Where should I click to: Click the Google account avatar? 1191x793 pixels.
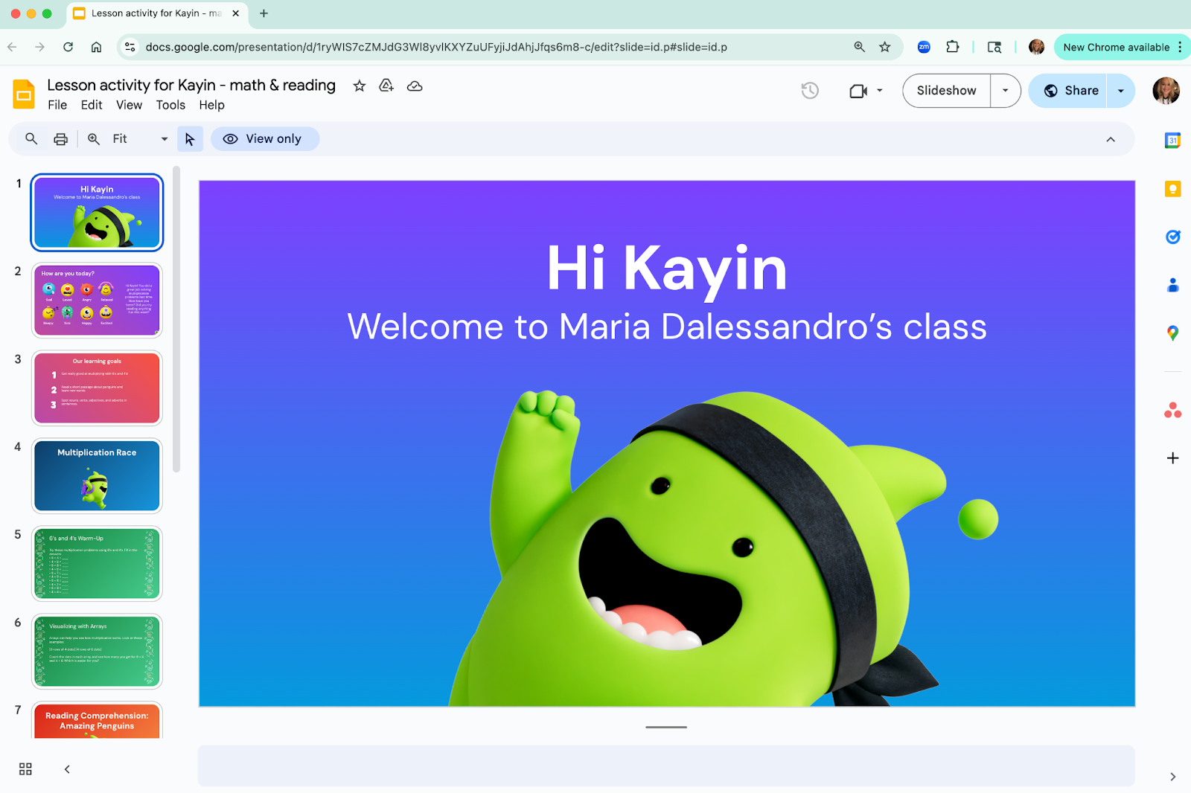point(1166,91)
